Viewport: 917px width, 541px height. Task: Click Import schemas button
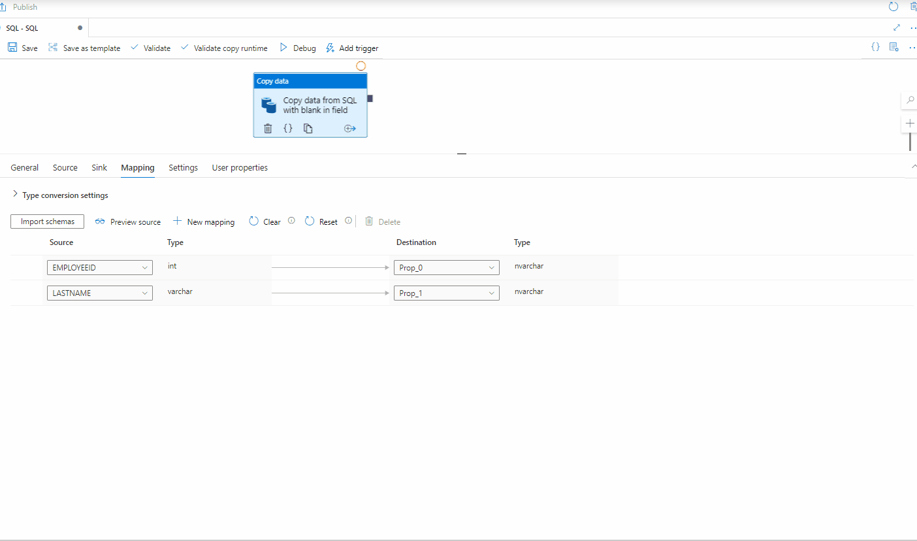[x=48, y=221]
